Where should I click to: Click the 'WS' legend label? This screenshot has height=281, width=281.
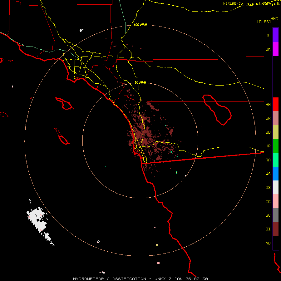tap(268, 174)
